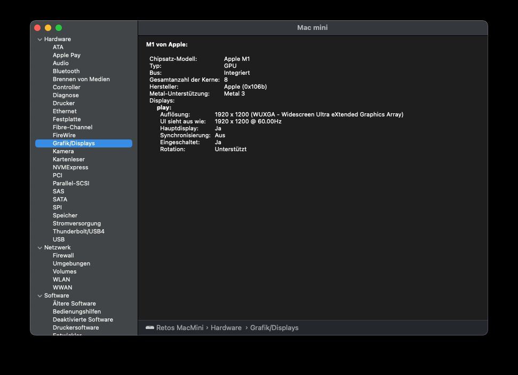Open the Apple Pay entry
The height and width of the screenshot is (375, 518).
pos(66,55)
